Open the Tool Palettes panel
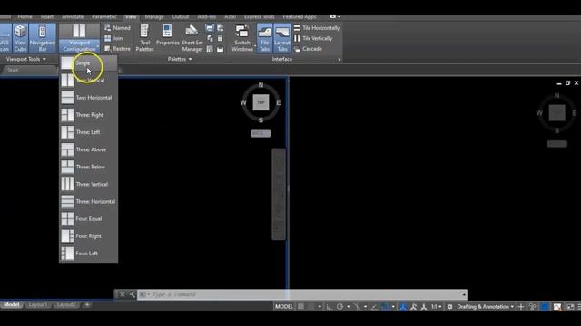Viewport: 581px width, 326px height. tap(144, 38)
